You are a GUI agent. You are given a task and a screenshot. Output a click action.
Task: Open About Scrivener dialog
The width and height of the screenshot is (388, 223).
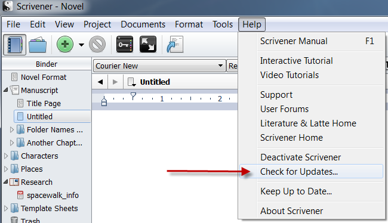coord(311,211)
